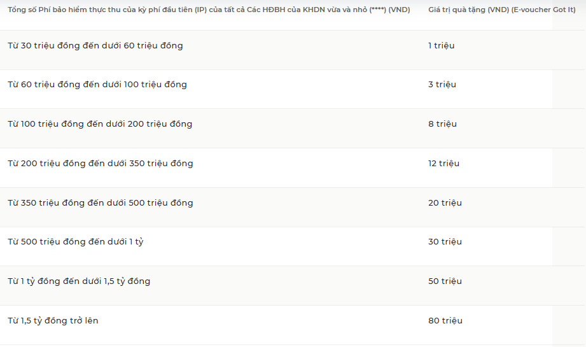Select the '30 triệu' gift value

pyautogui.click(x=445, y=242)
